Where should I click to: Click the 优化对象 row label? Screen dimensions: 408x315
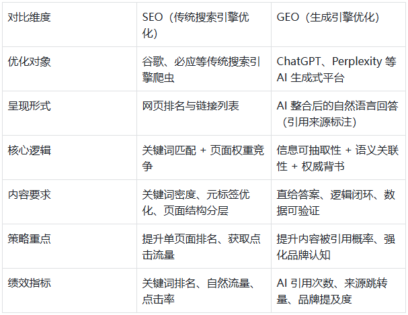pos(30,61)
